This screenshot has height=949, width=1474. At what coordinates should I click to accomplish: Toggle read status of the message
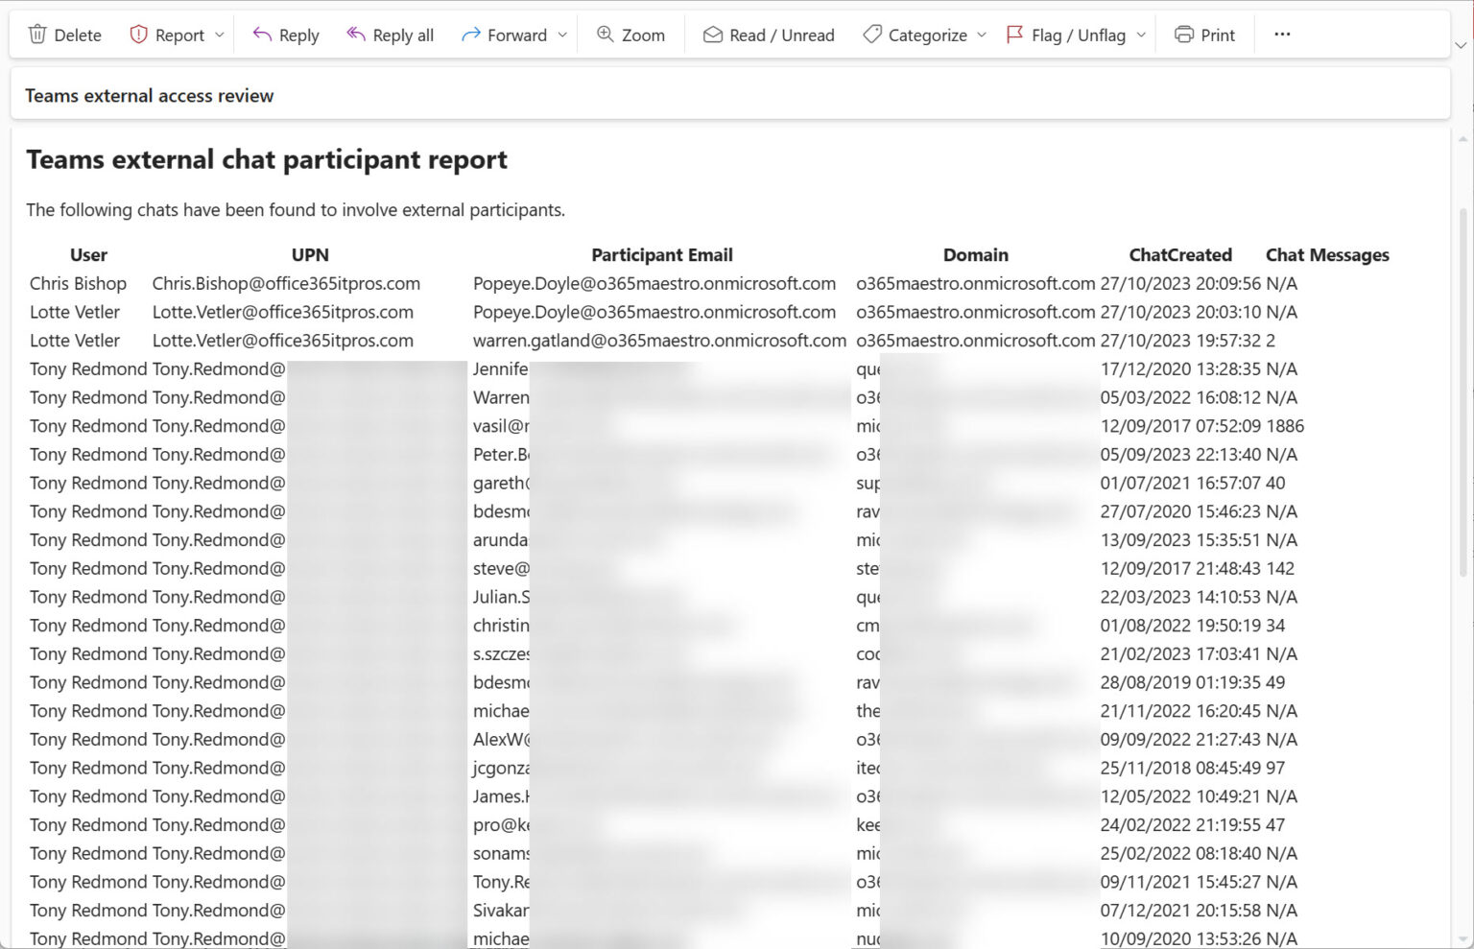coord(768,34)
